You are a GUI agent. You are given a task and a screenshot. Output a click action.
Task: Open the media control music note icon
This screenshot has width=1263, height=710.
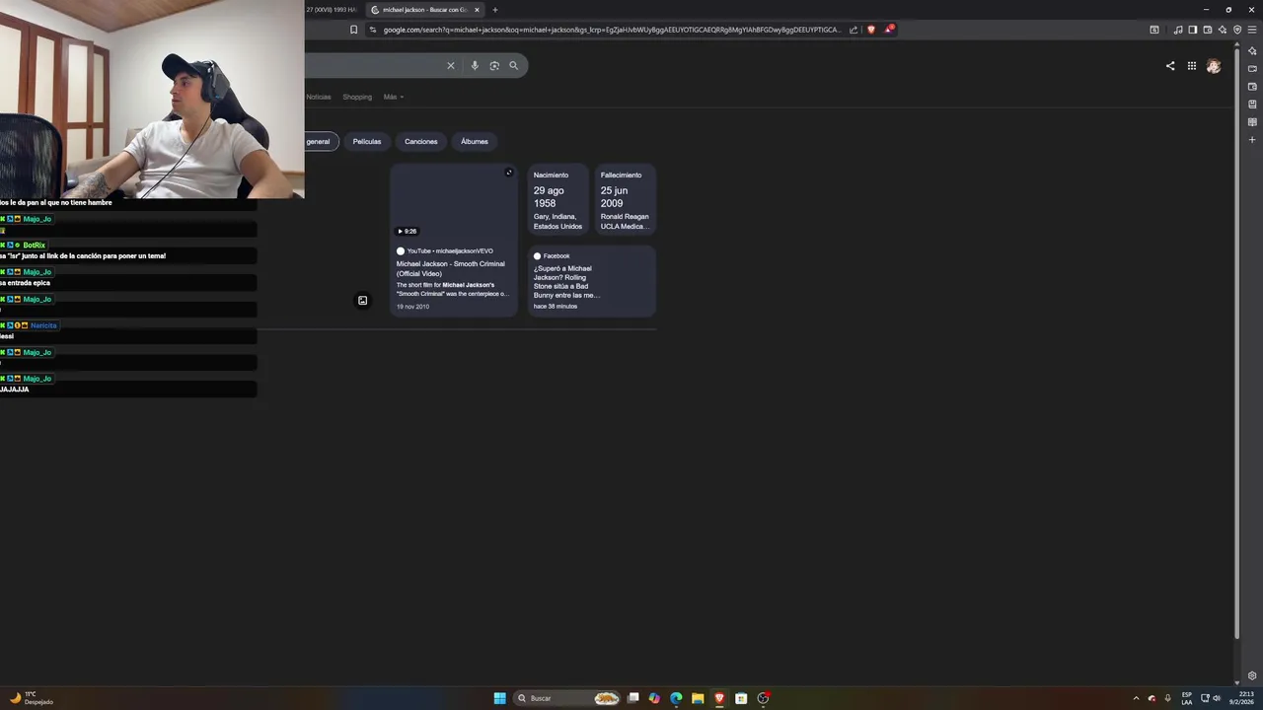pyautogui.click(x=1178, y=30)
